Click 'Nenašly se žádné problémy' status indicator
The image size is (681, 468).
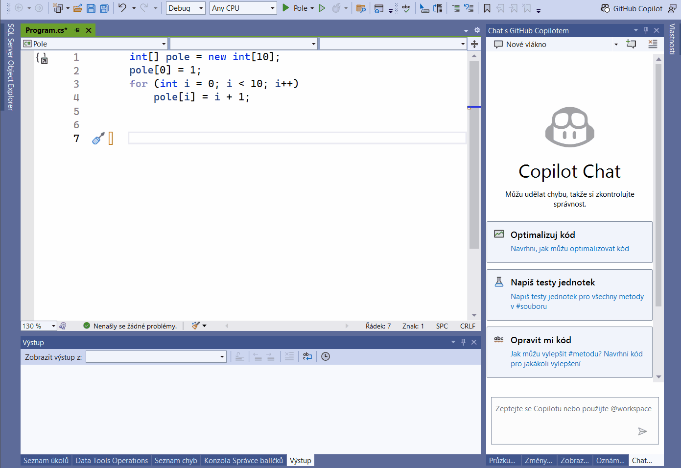point(130,326)
